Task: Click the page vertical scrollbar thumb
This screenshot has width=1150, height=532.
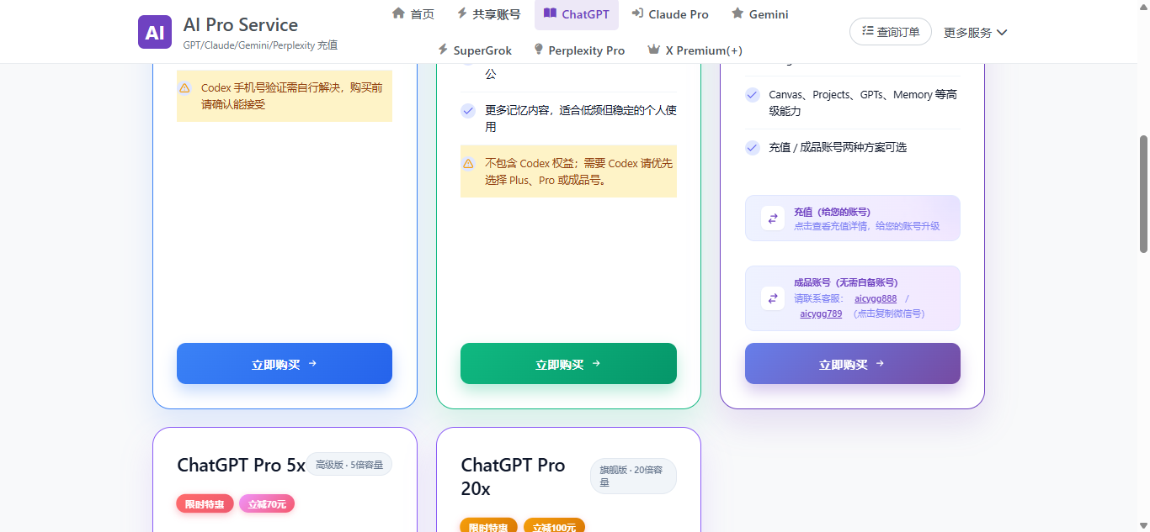Action: (1143, 193)
